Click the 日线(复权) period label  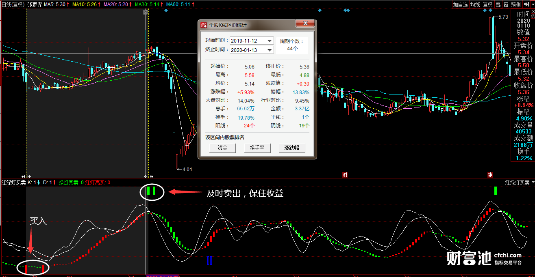click(13, 4)
